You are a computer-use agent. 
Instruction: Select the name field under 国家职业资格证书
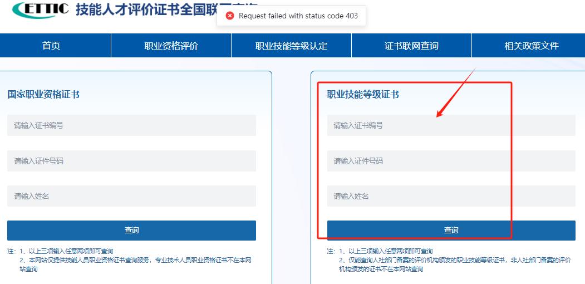pyautogui.click(x=131, y=196)
